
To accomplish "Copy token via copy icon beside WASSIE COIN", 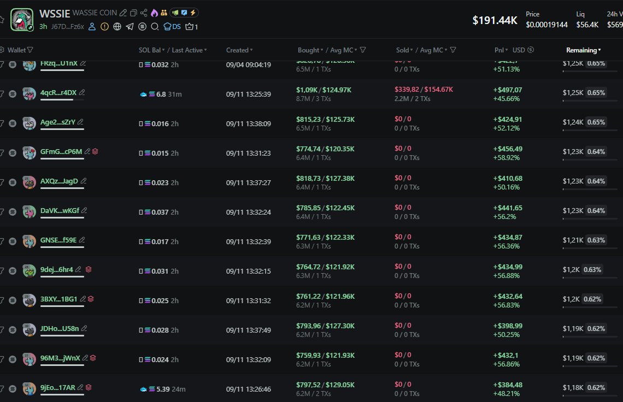I will (133, 13).
